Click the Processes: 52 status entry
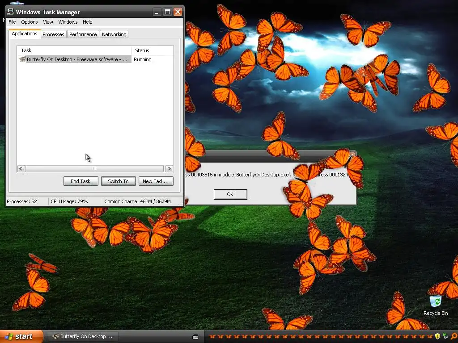This screenshot has height=343, width=458. click(22, 201)
